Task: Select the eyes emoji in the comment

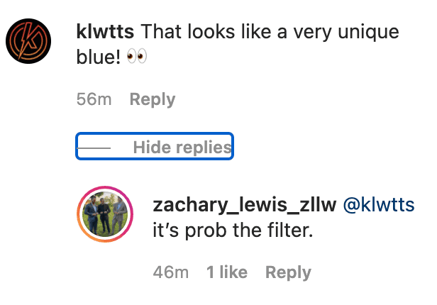Action: click(x=137, y=56)
